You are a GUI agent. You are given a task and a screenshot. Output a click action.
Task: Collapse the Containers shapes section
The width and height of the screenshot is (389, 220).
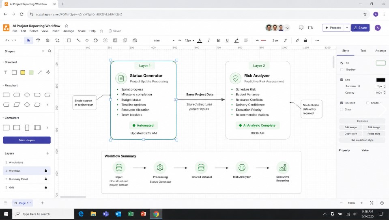[x=3, y=118]
